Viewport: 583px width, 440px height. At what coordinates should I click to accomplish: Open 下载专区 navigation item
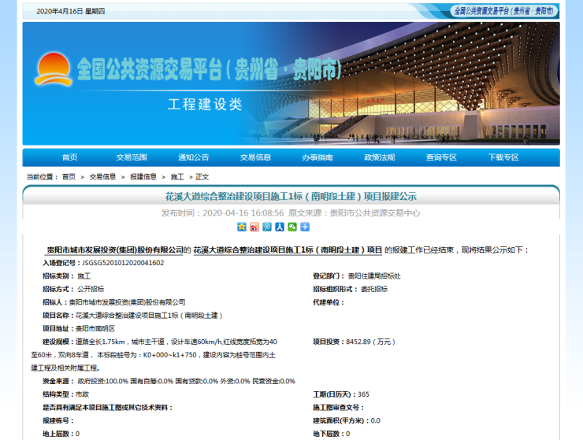[503, 157]
